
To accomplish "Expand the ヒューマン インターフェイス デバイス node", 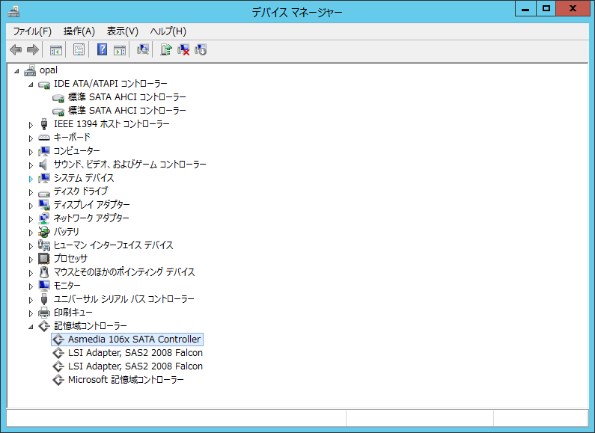I will 31,246.
